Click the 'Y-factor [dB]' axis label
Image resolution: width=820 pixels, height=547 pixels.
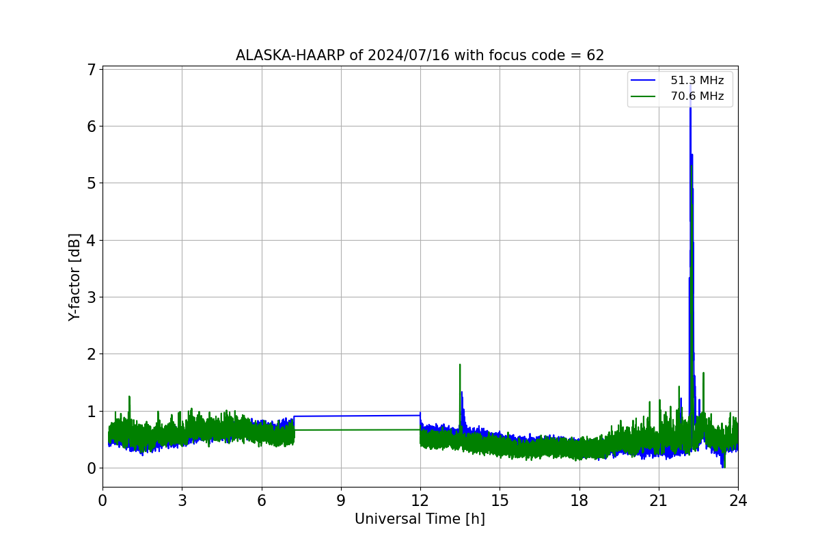[x=74, y=277]
